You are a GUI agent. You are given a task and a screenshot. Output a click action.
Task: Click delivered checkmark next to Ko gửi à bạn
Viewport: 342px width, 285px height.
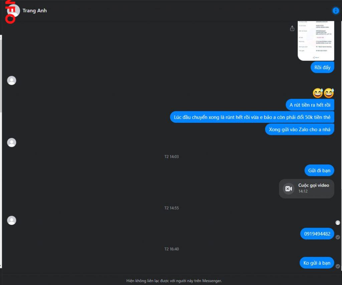(x=338, y=266)
